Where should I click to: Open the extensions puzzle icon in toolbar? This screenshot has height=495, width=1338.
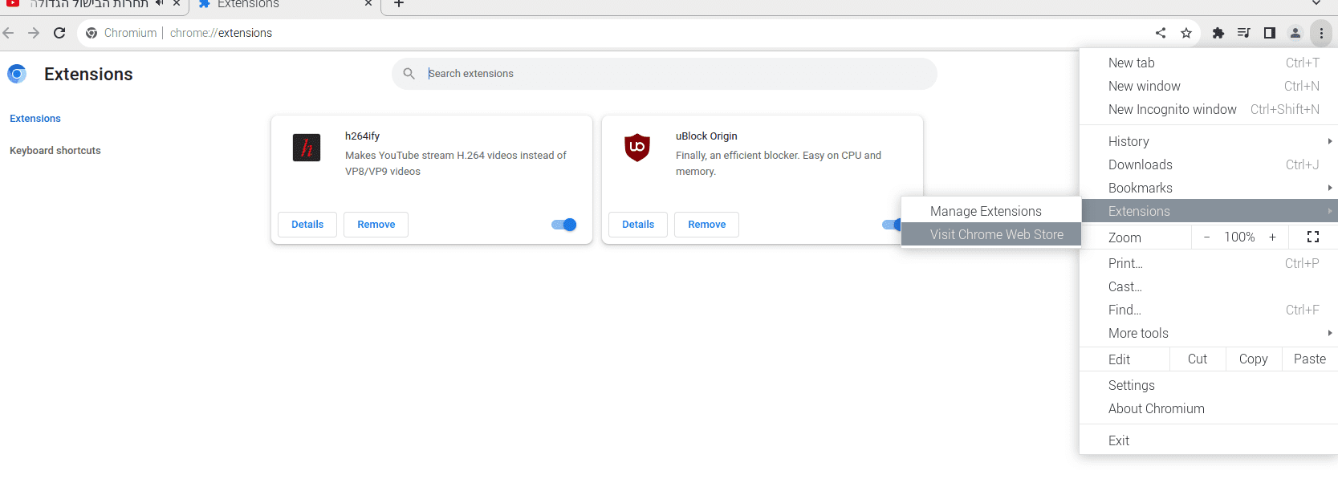[x=1218, y=33]
